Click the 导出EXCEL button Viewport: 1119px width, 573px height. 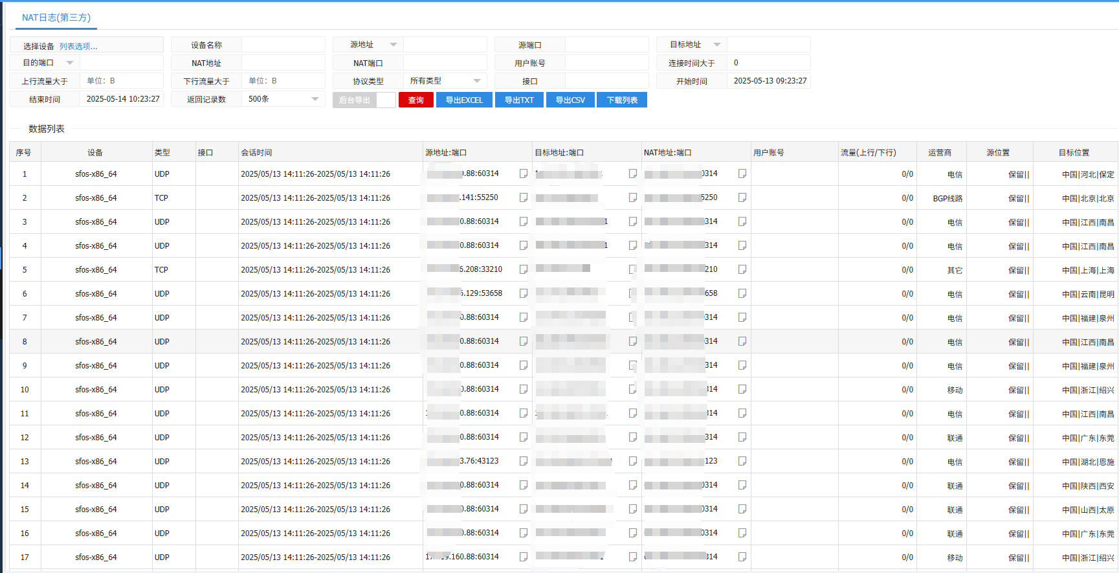[x=464, y=100]
